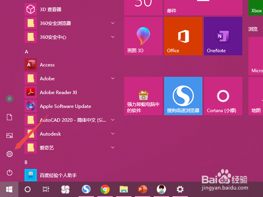Open File Explorer on the taskbar
This screenshot has width=263, height=197.
124,189
